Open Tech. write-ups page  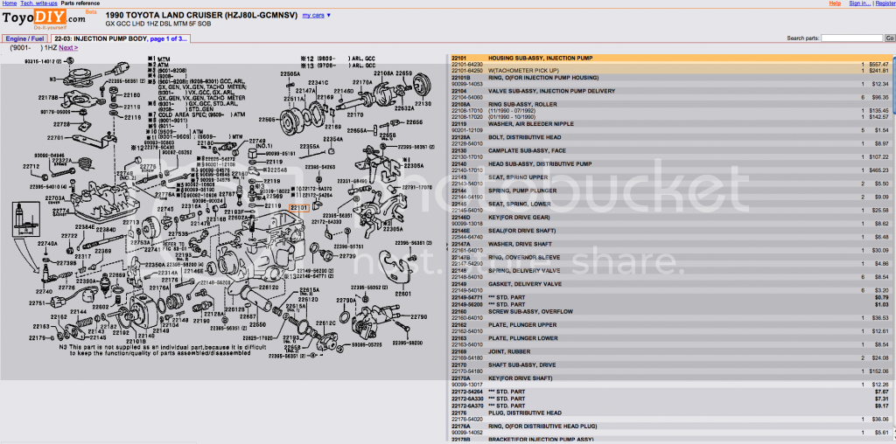[x=39, y=3]
